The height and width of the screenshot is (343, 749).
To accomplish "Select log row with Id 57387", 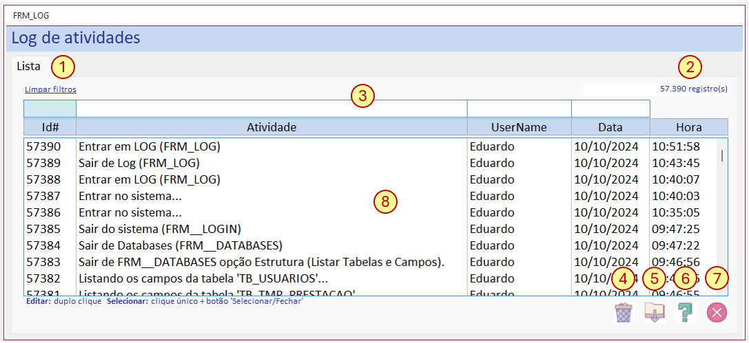I will coord(370,196).
